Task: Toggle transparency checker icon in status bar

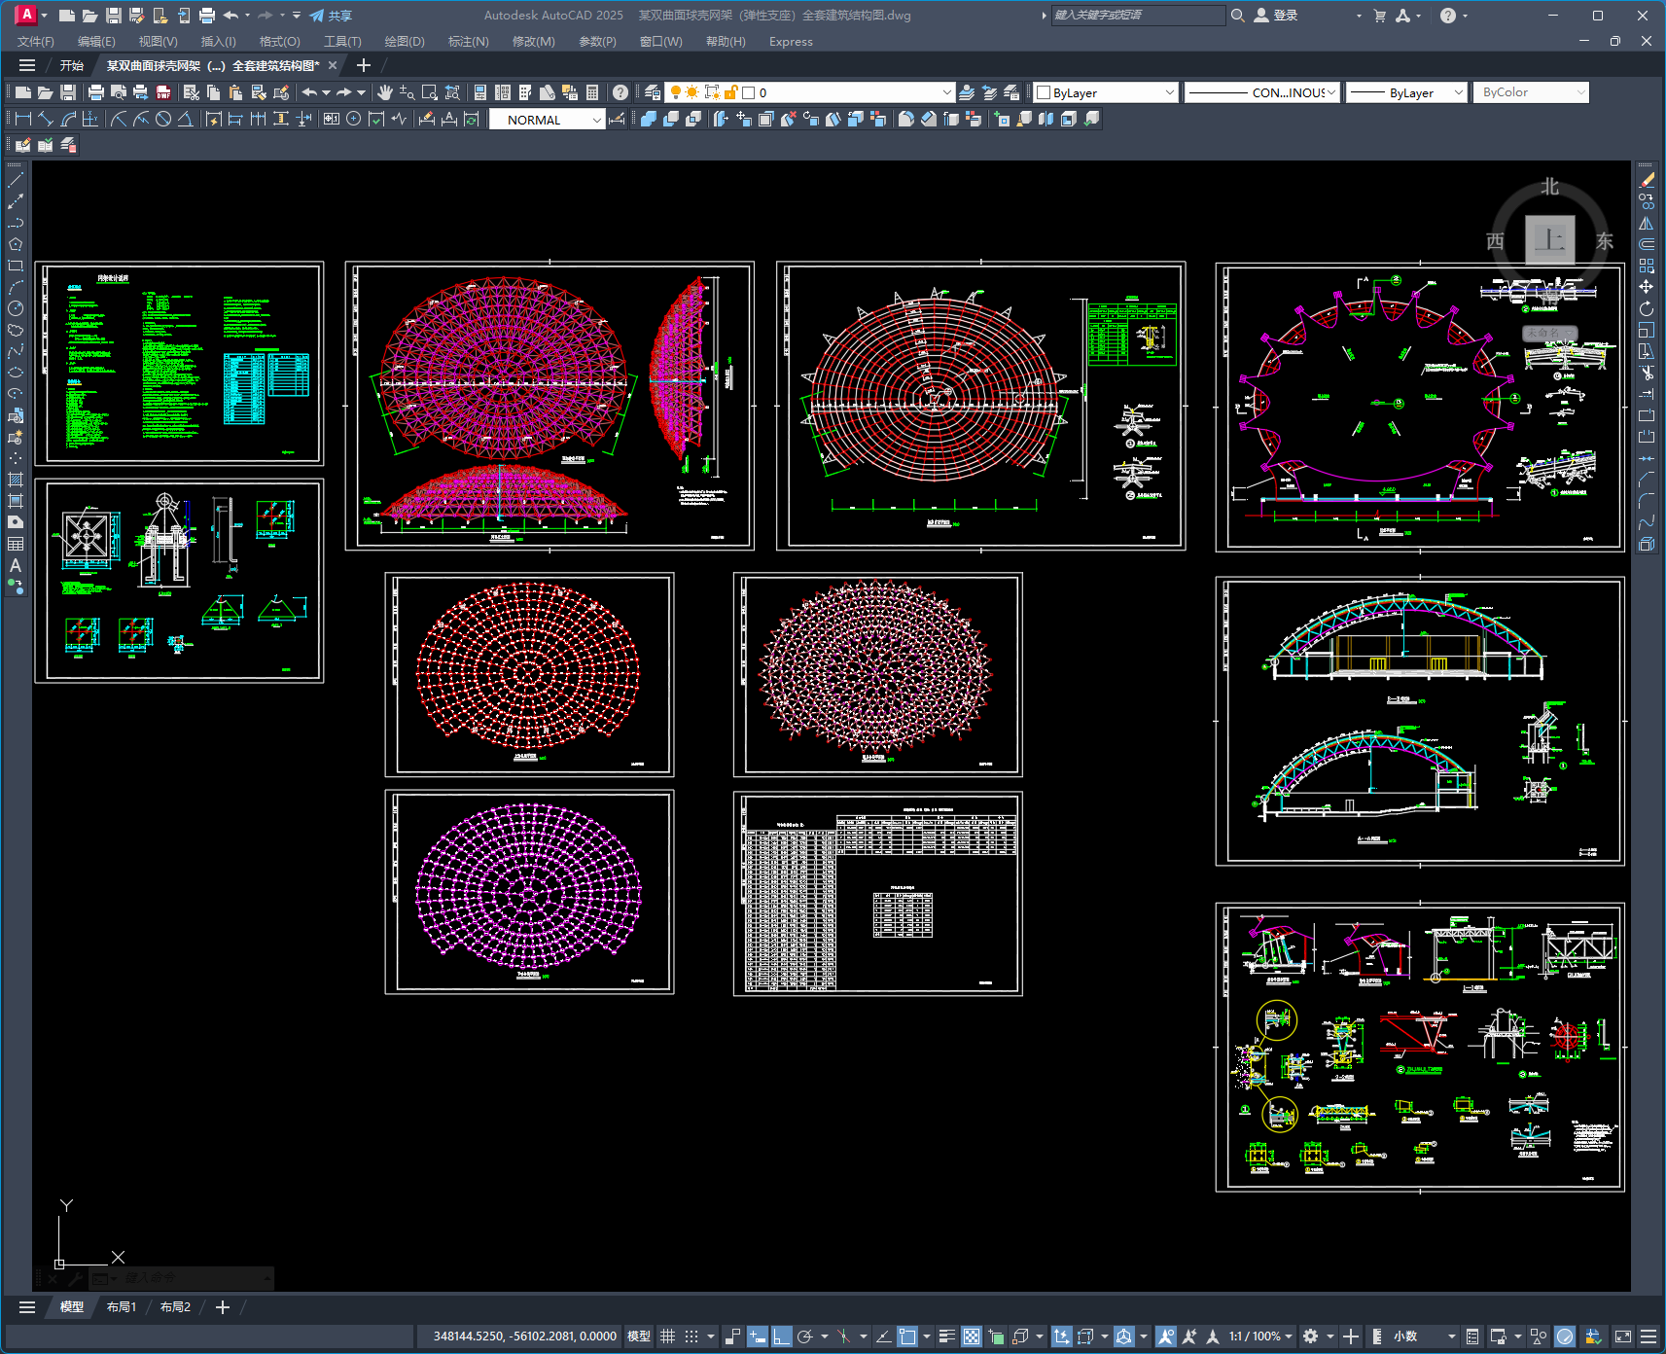Action: point(972,1336)
